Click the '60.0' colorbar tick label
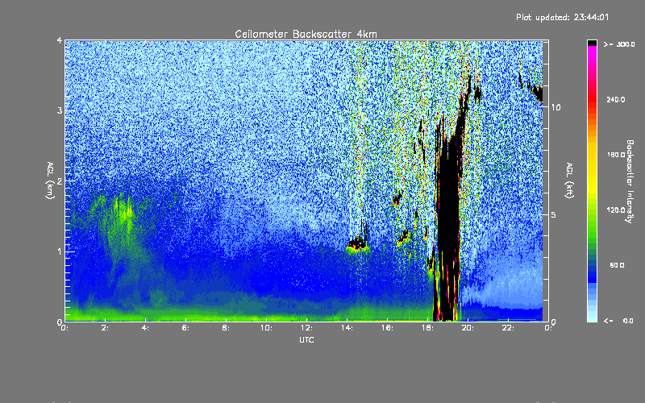Viewport: 645px width, 403px height. pyautogui.click(x=617, y=265)
